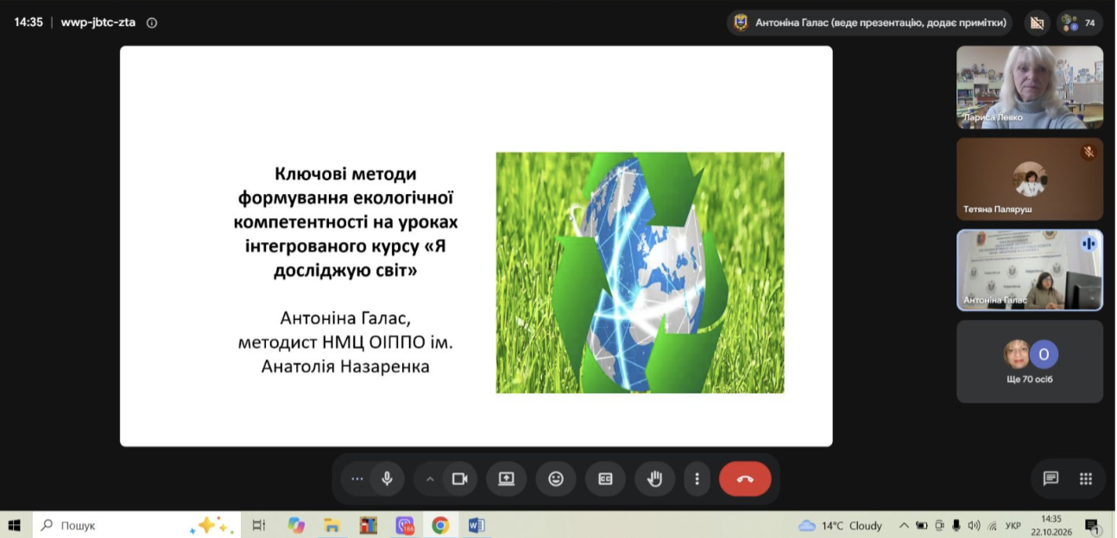The width and height of the screenshot is (1117, 538).
Task: Raise your hand
Action: click(655, 479)
